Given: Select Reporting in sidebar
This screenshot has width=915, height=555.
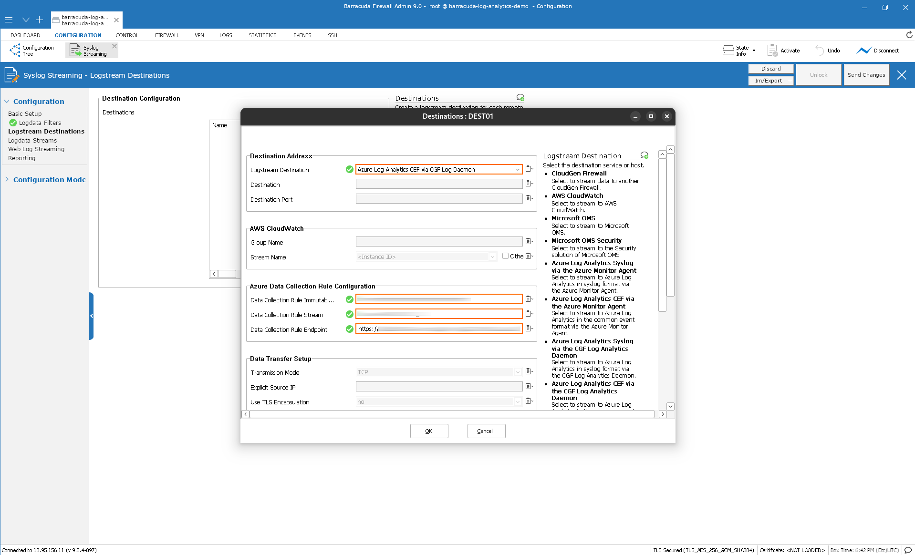Looking at the screenshot, I should [x=21, y=158].
